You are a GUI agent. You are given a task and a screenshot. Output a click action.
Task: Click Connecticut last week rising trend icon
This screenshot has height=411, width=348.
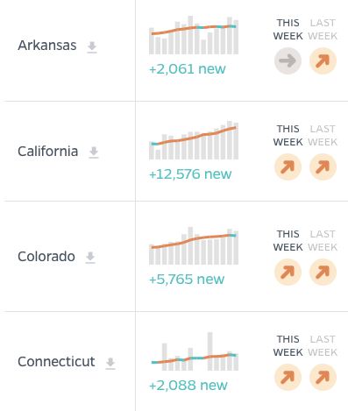tap(323, 377)
